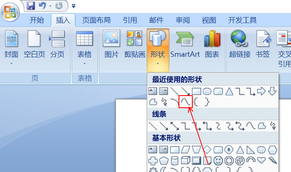
Task: Select the left brace in recently used shapes
Action: coord(196,102)
